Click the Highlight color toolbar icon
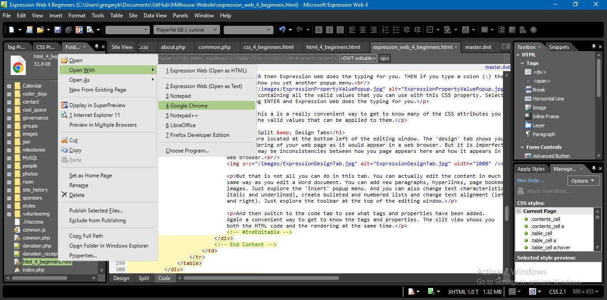607x300 pixels. pyautogui.click(x=447, y=30)
